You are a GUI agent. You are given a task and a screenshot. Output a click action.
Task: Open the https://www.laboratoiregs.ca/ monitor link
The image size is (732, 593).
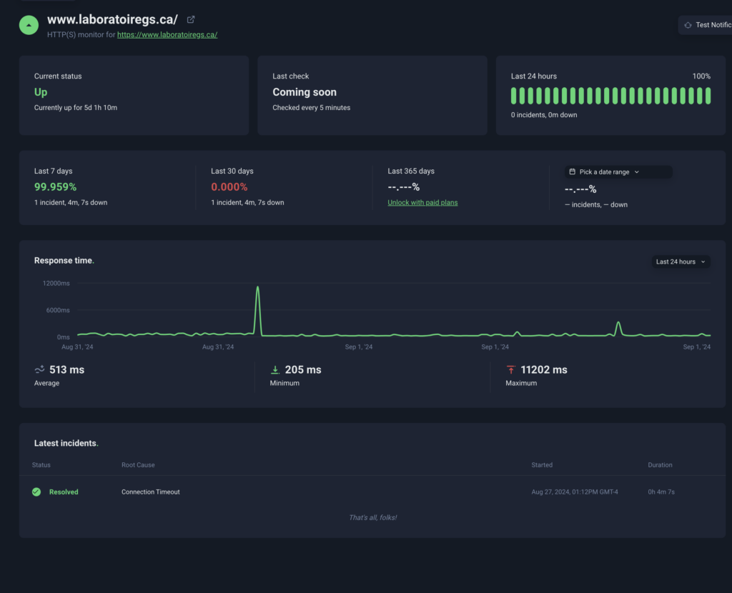click(x=167, y=34)
